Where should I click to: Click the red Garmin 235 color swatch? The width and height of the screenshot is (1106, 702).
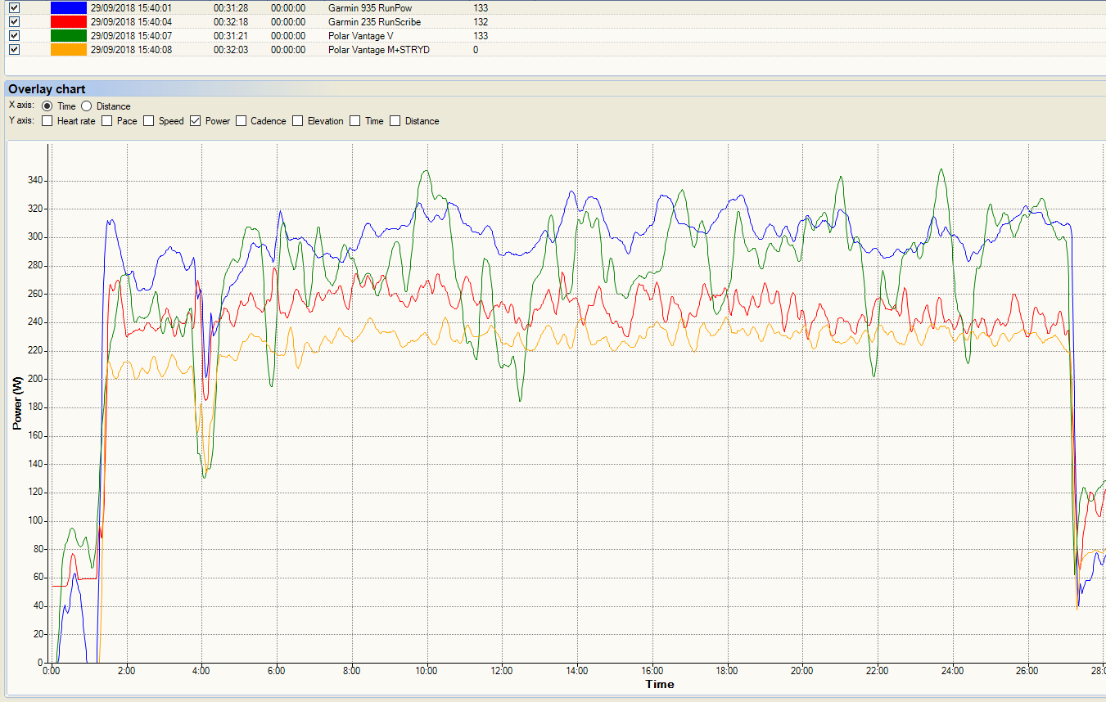(68, 22)
